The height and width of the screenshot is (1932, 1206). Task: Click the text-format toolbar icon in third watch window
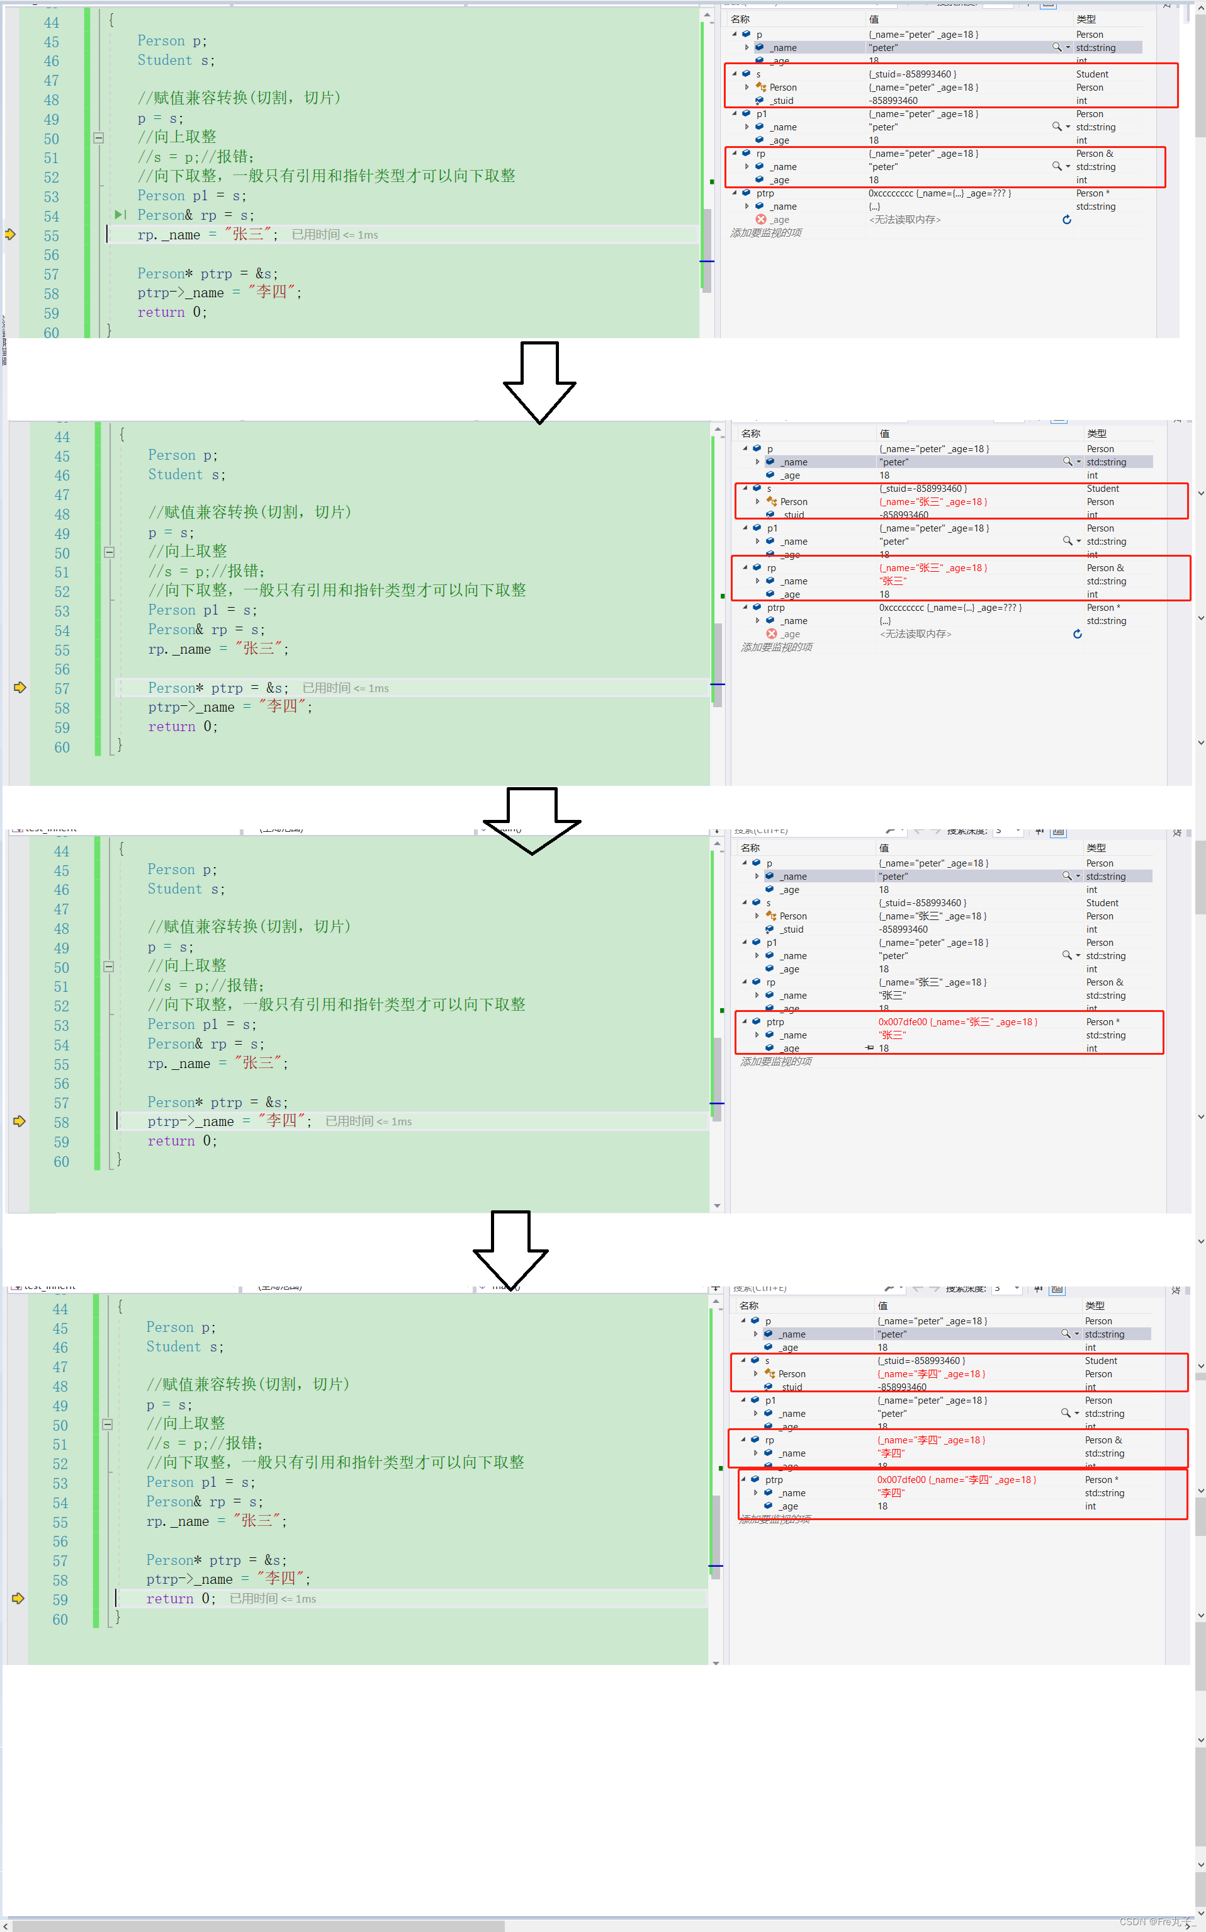(1059, 831)
